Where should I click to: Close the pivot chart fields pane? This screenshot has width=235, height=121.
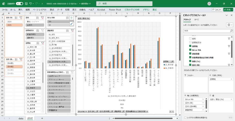click(231, 15)
